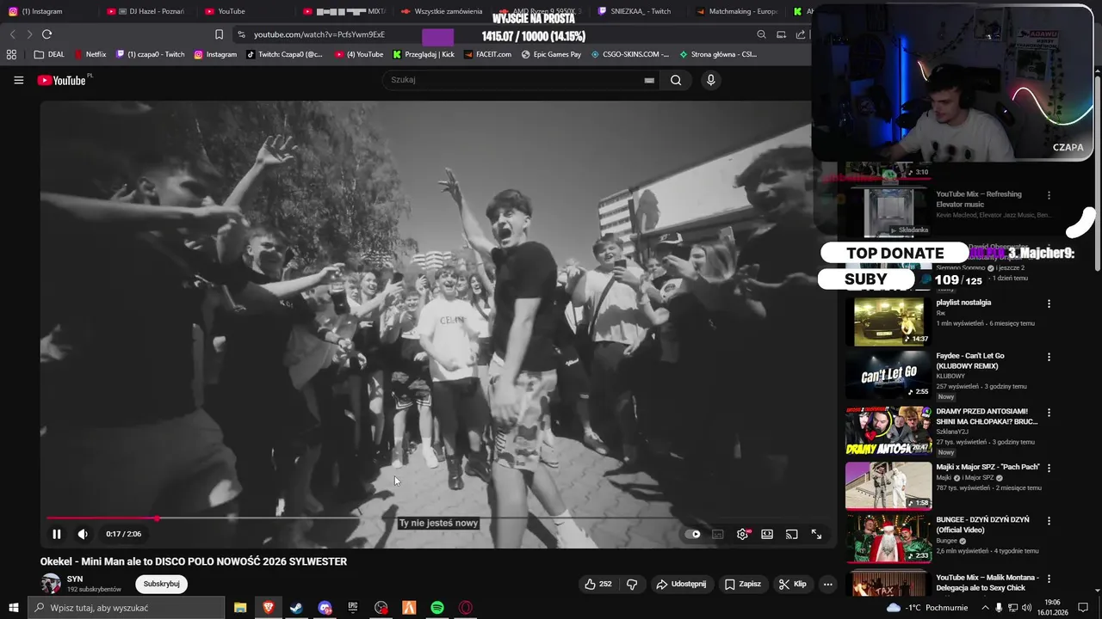Screen dimensions: 1102x619
Task: Go back in the browser
Action: pos(12,34)
